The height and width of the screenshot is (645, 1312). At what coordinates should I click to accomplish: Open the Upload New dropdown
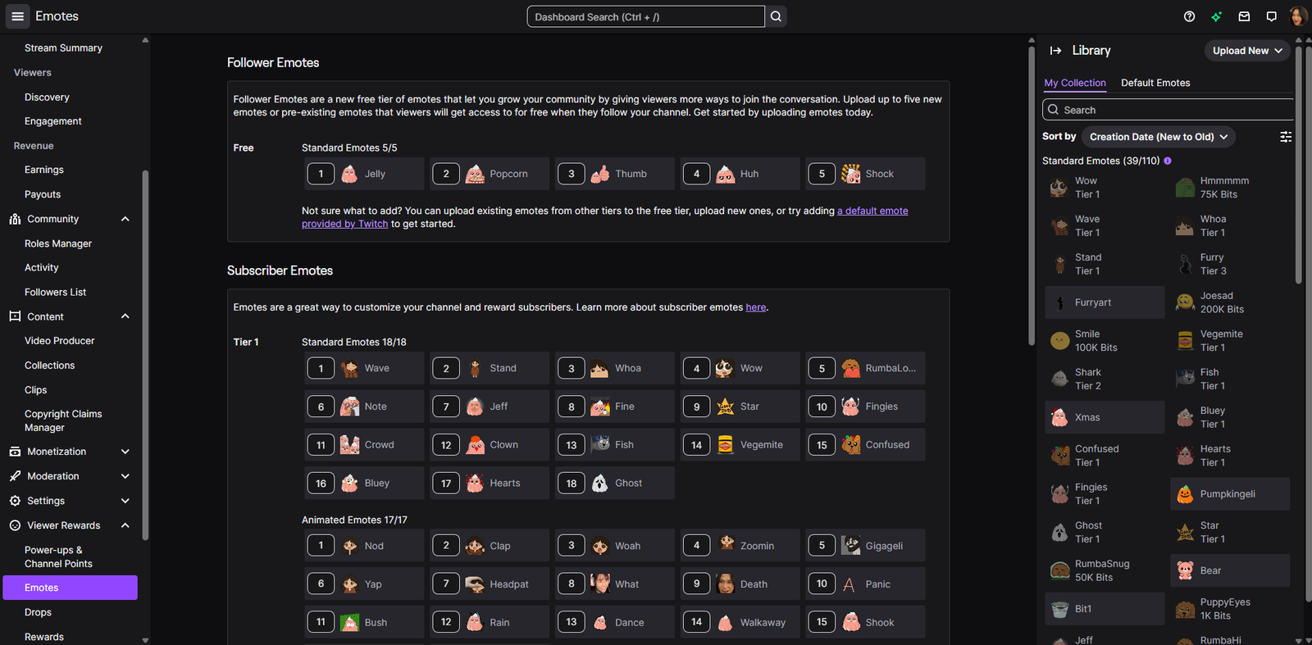pos(1247,51)
